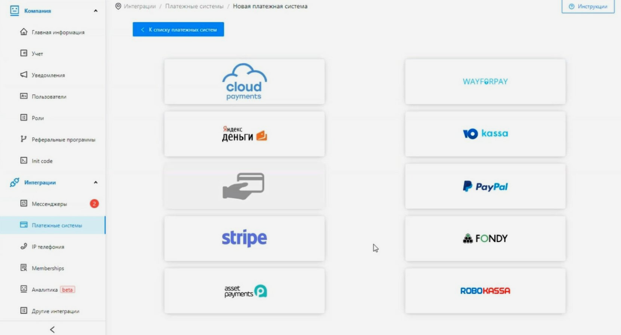This screenshot has height=335, width=621.
Task: Collapse the Компания sidebar section
Action: (x=96, y=11)
